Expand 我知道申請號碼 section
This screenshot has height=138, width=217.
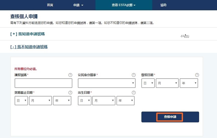coord(27,34)
